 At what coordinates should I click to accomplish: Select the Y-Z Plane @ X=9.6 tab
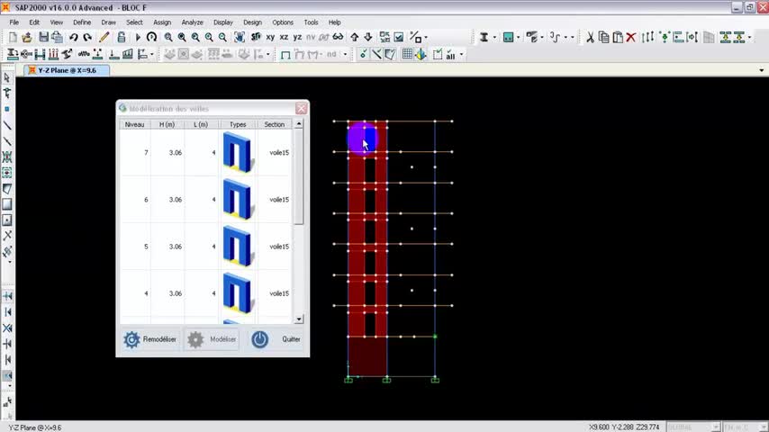[67, 70]
